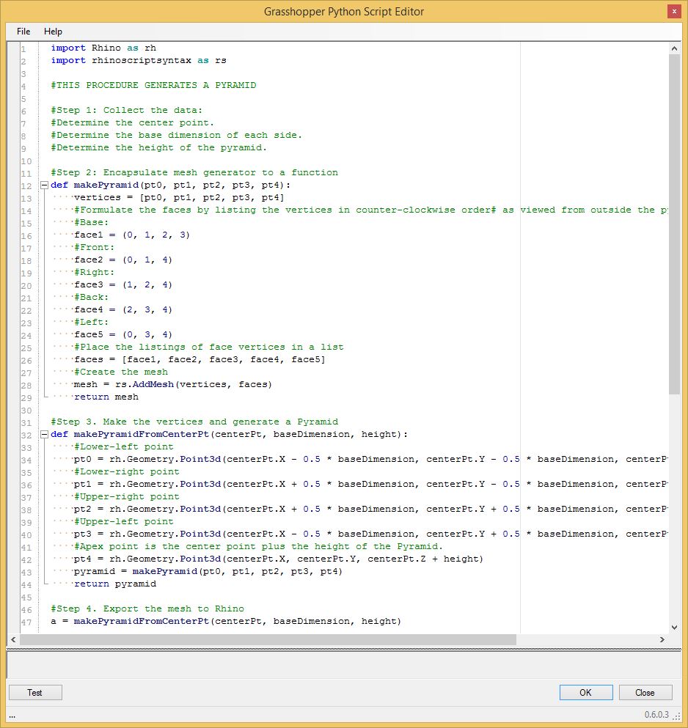This screenshot has width=688, height=728.
Task: Click the '#Left:' comment
Action: (x=92, y=323)
